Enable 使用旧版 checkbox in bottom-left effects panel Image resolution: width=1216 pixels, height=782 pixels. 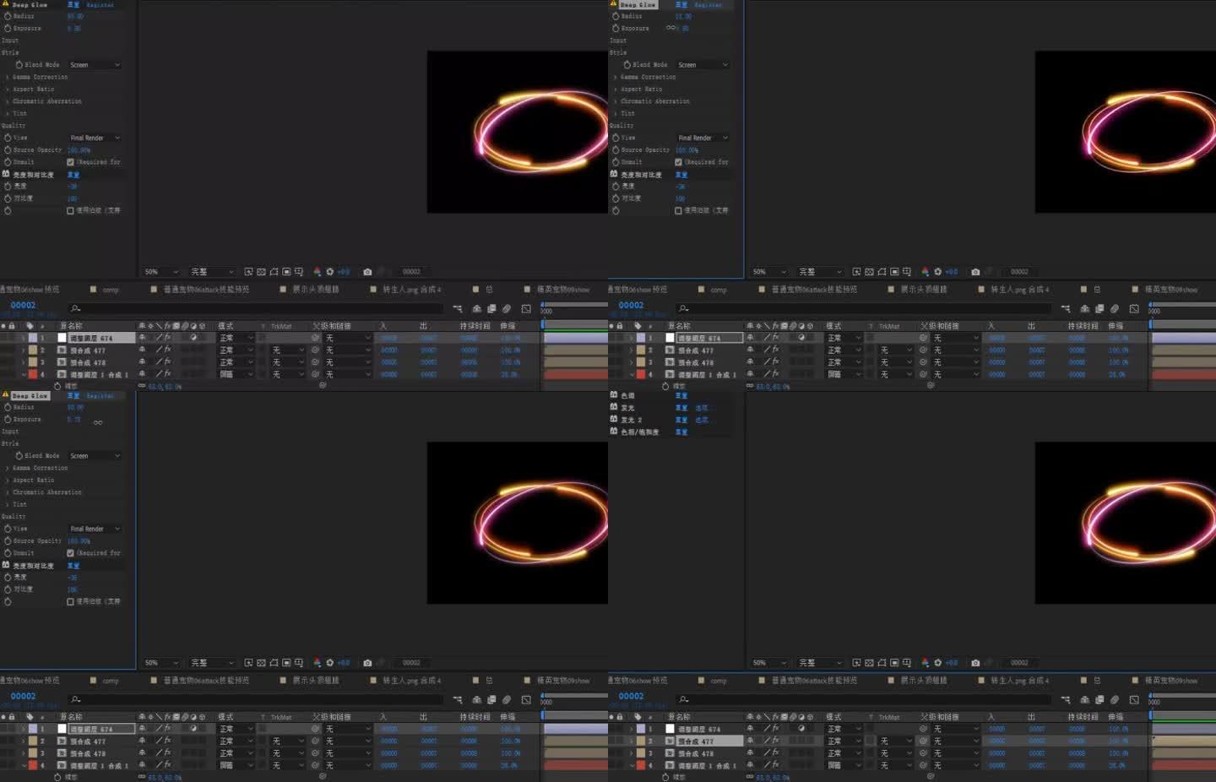[x=71, y=601]
